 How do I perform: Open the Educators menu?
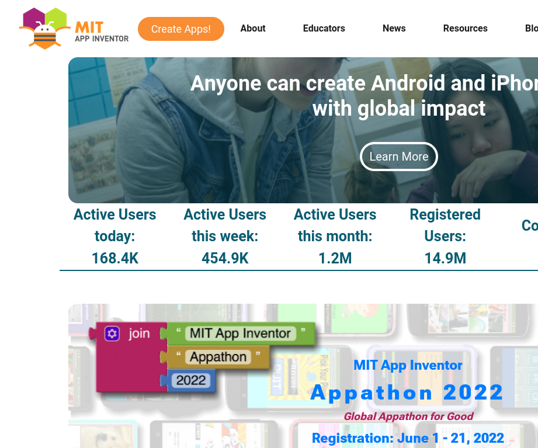(324, 28)
